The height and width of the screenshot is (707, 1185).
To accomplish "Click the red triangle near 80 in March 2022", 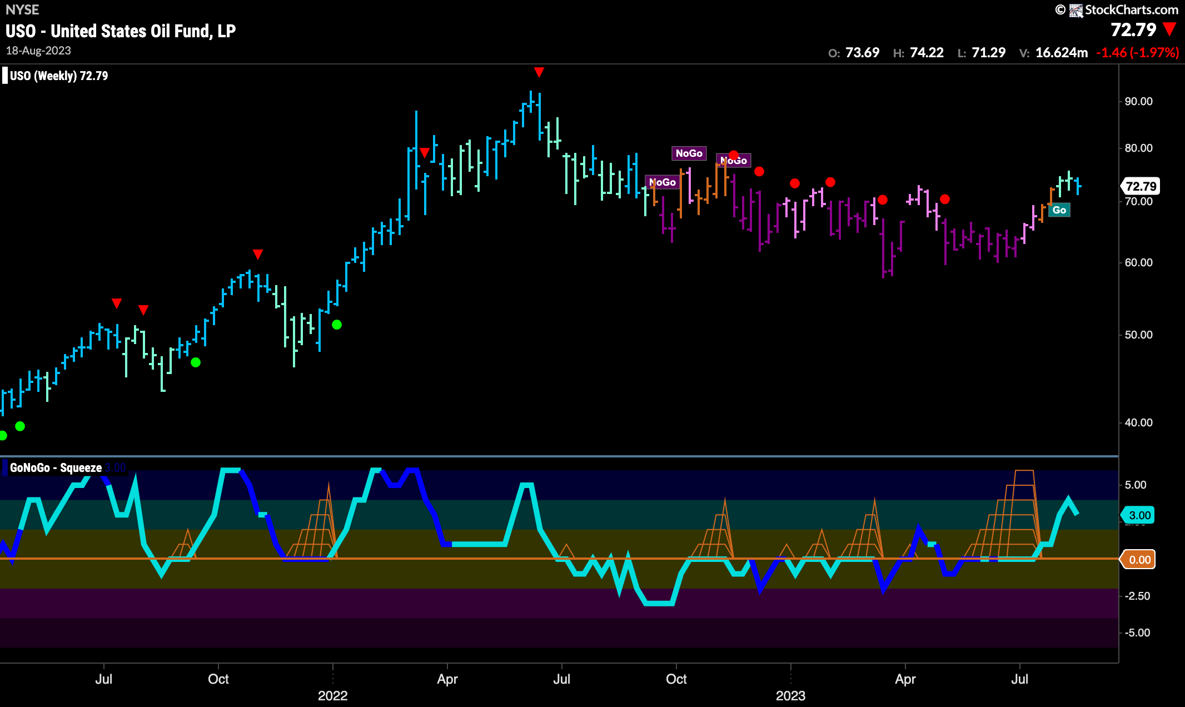I will [425, 153].
